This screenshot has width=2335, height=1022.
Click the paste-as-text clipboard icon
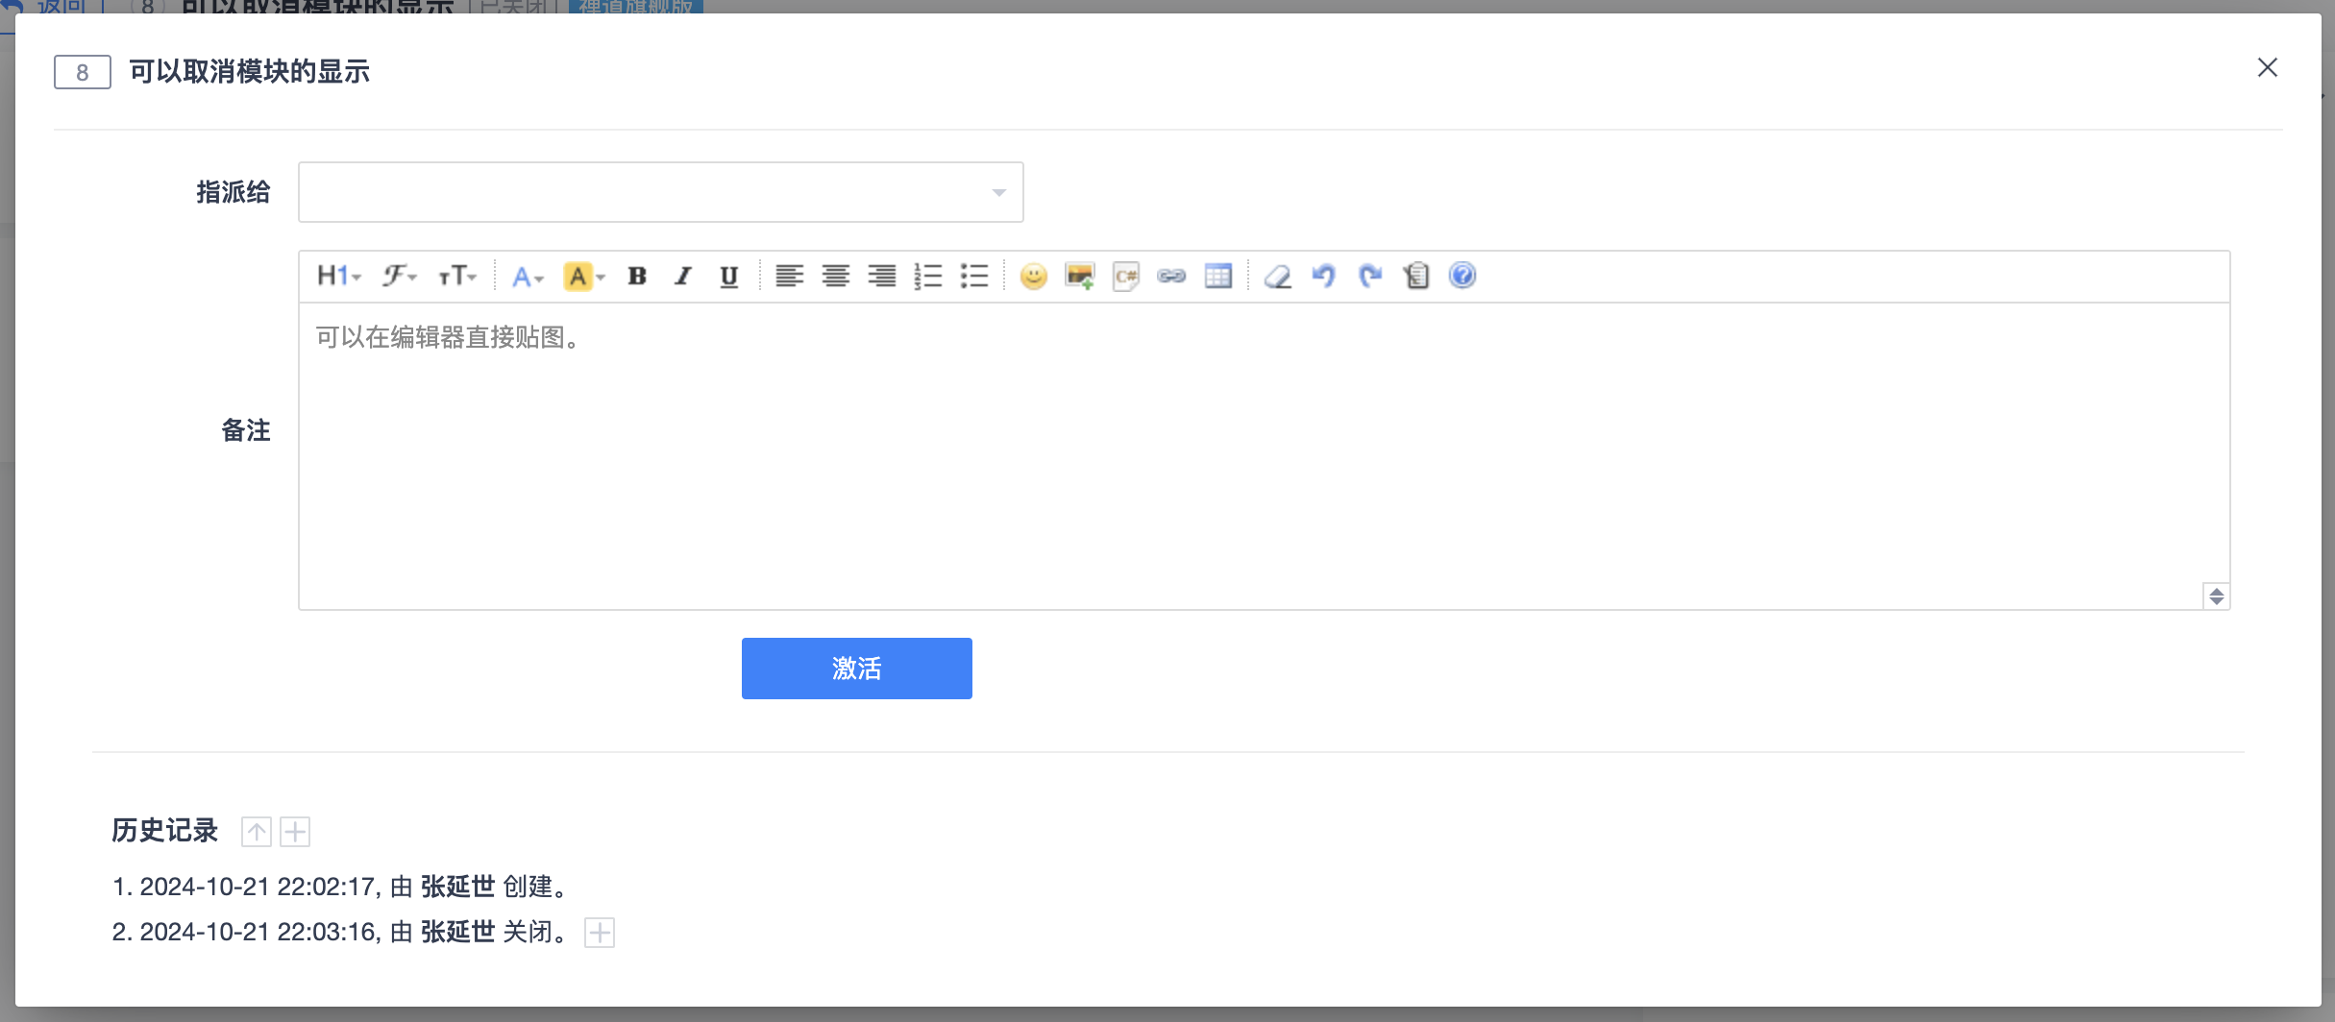pyautogui.click(x=1416, y=277)
